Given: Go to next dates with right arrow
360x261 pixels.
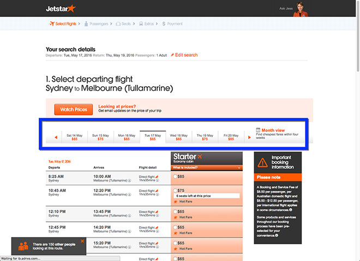Looking at the screenshot, I should point(249,137).
